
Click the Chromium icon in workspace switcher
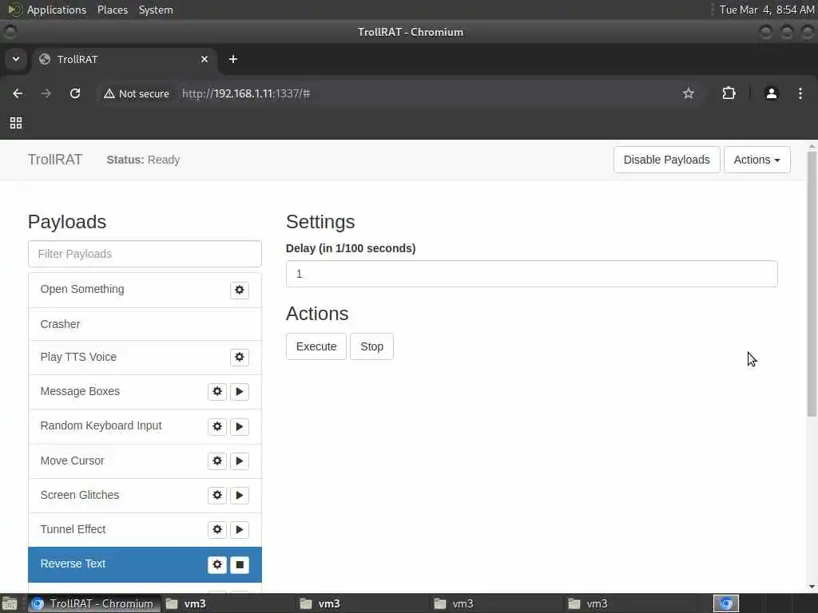click(x=726, y=603)
